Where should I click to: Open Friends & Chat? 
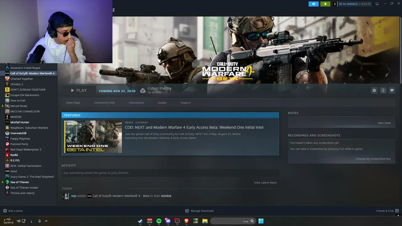388,211
